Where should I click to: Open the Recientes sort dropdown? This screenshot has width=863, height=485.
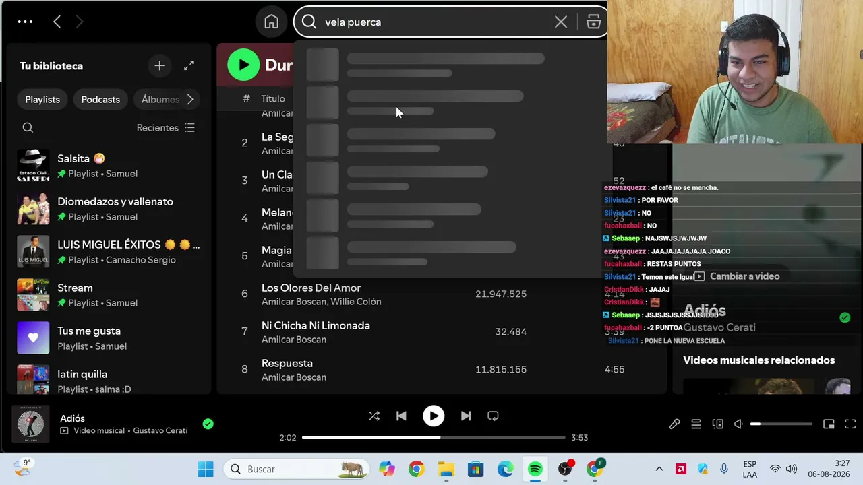point(166,127)
